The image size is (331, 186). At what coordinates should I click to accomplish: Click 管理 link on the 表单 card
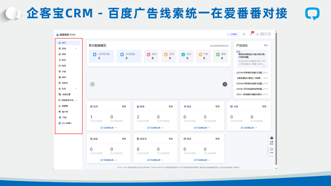(x=170, y=106)
